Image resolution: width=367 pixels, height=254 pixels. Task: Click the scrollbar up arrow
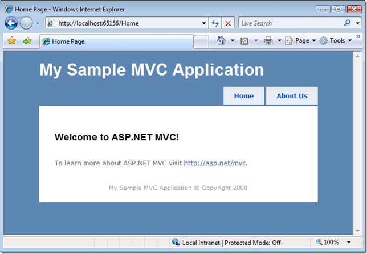(357, 56)
